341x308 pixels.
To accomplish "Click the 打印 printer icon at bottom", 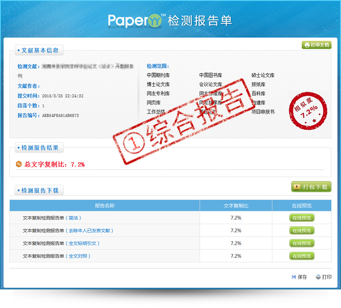I will (x=318, y=277).
